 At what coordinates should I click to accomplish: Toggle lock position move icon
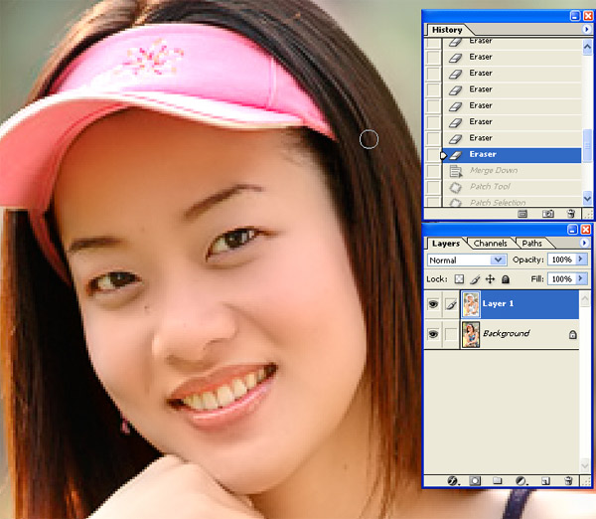490,279
